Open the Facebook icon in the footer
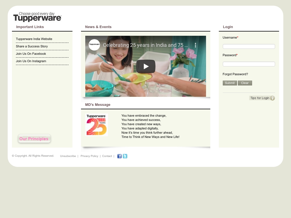Screen dimensions: 291x218 [119, 156]
